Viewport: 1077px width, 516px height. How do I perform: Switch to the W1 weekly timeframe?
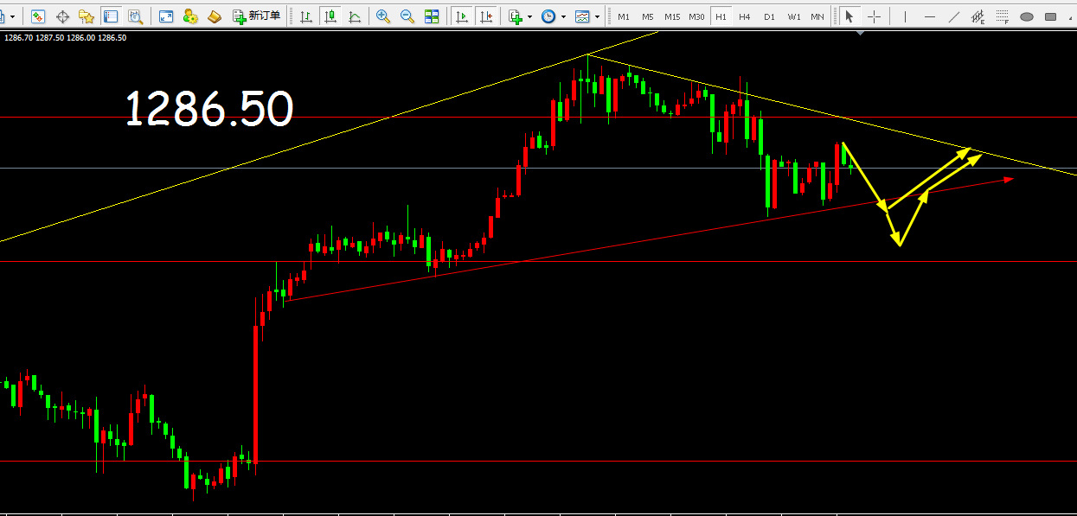[x=793, y=16]
